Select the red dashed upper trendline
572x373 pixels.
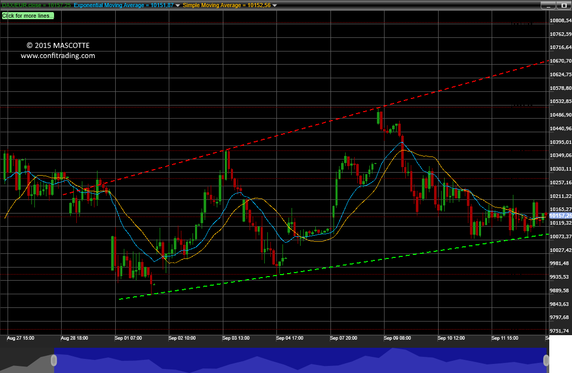tap(306, 127)
